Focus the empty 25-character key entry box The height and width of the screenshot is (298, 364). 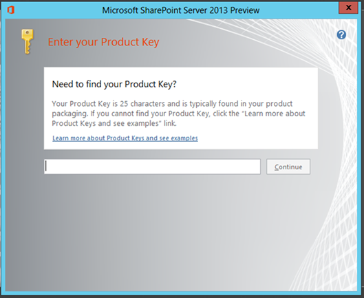coord(152,167)
